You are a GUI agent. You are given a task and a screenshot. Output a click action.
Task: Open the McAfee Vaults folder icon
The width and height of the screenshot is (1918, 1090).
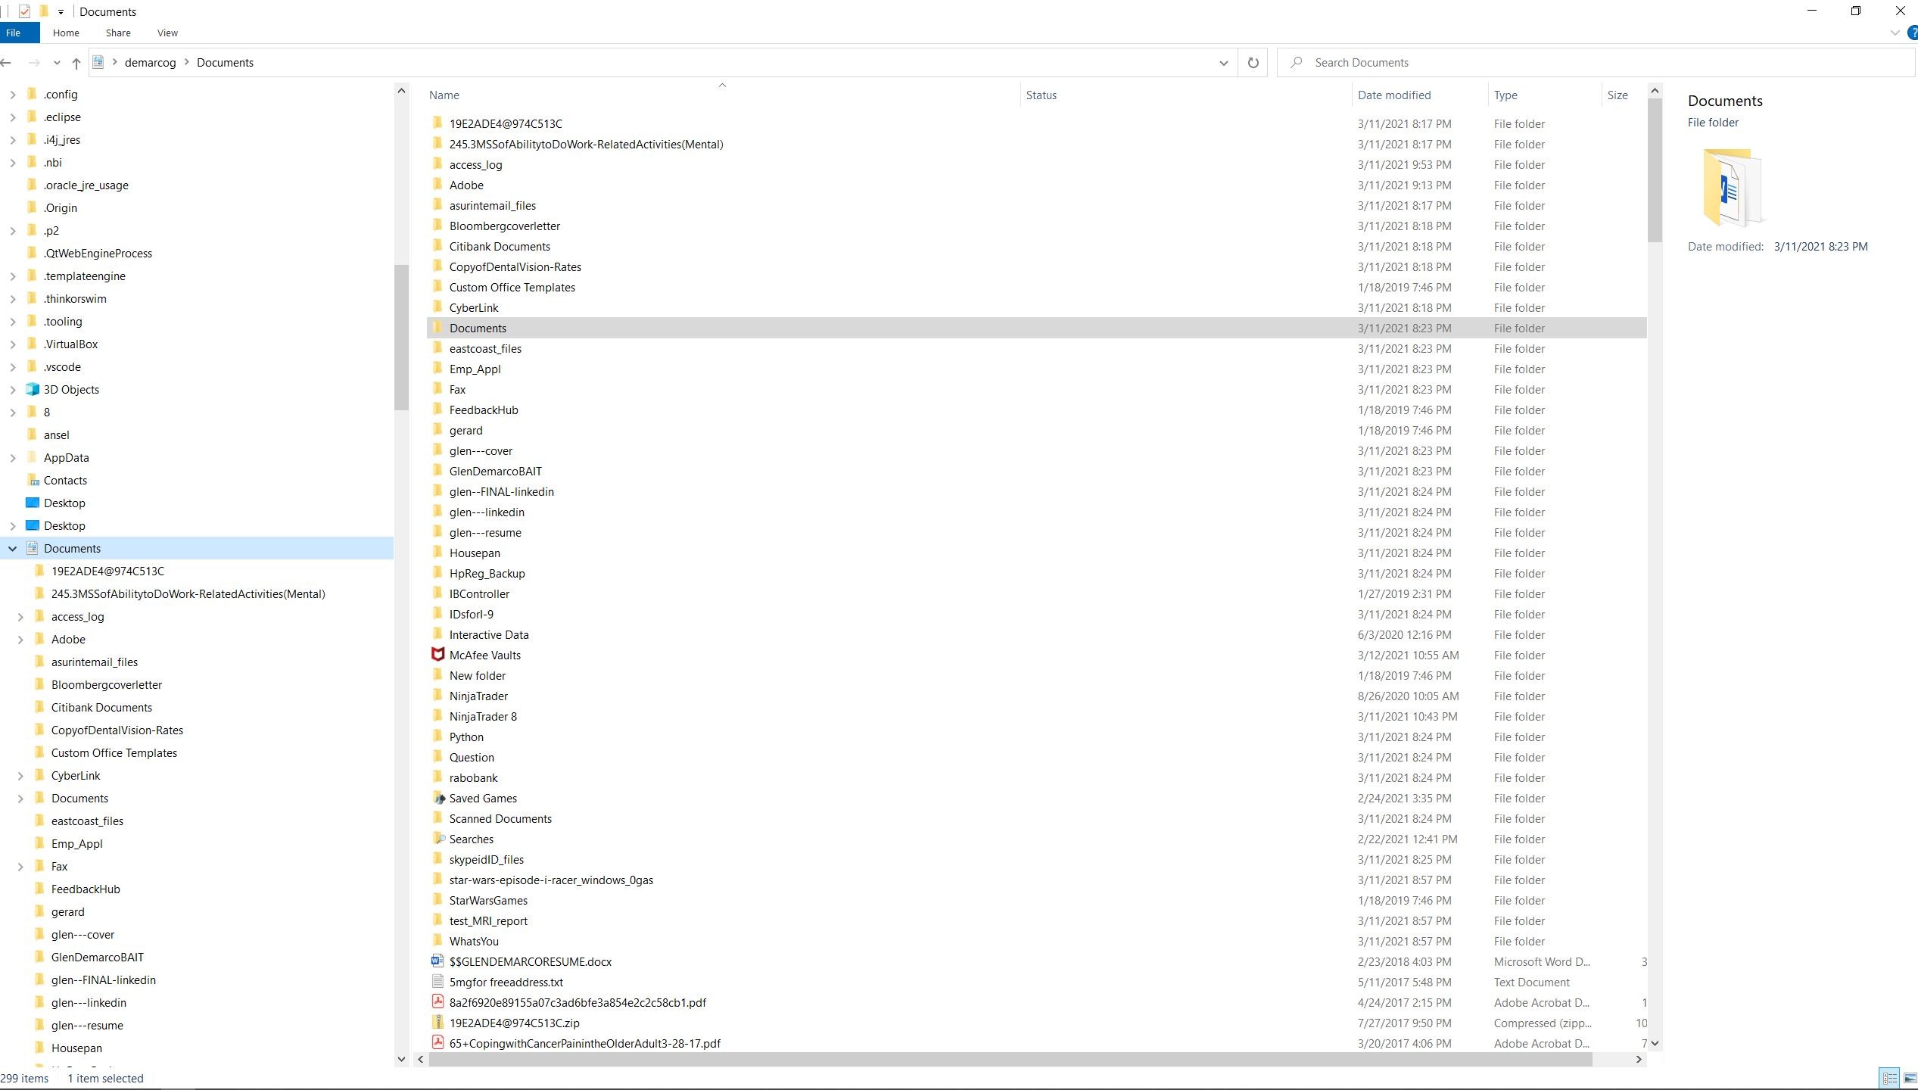point(437,655)
